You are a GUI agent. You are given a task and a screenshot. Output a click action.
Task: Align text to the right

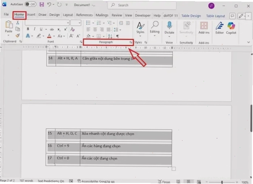click(x=102, y=30)
